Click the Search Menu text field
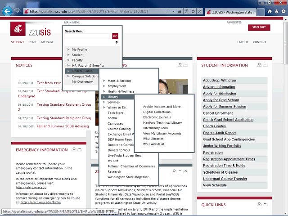This screenshot has width=288, height=216. pos(87,36)
